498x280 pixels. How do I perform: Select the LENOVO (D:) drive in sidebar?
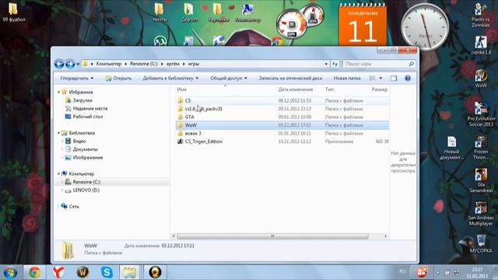86,190
